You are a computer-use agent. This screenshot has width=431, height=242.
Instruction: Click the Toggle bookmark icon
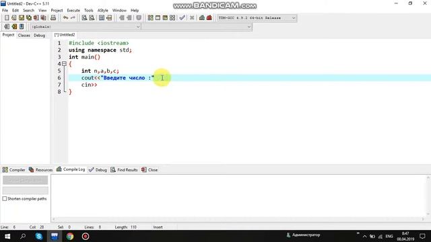click(14, 27)
